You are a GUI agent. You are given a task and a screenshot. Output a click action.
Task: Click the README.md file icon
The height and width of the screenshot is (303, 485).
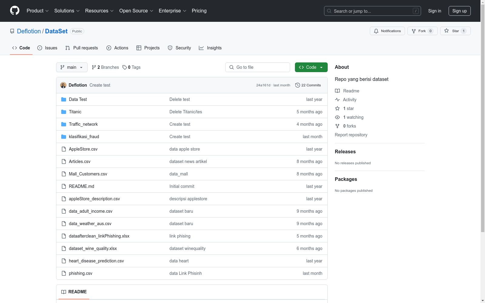(64, 186)
